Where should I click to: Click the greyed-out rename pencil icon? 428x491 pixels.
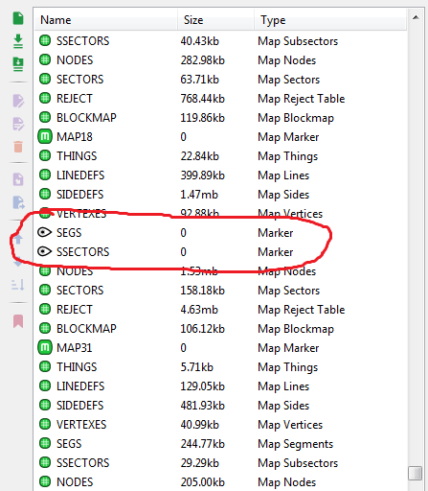point(18,101)
